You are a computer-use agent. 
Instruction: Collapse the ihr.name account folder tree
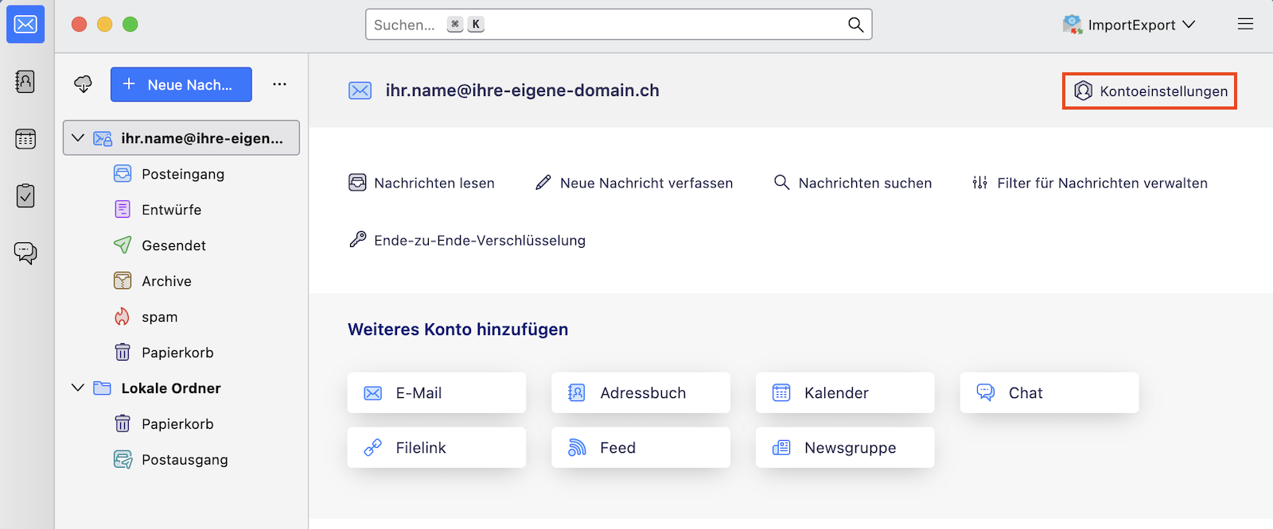[78, 138]
